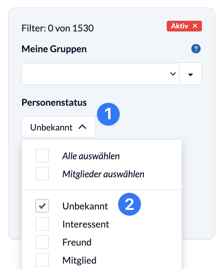
Task: Click the chevron inside the Meine Gruppen field
Action: (174, 74)
